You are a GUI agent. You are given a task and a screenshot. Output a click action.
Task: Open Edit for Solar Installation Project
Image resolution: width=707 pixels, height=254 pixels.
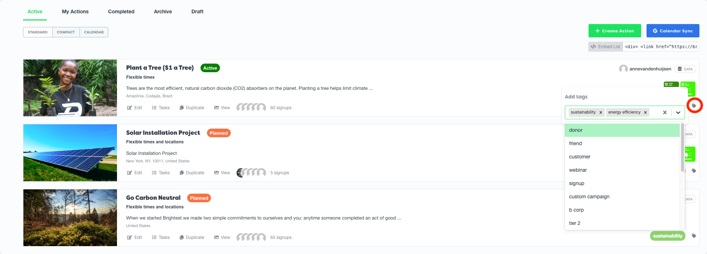pos(135,173)
